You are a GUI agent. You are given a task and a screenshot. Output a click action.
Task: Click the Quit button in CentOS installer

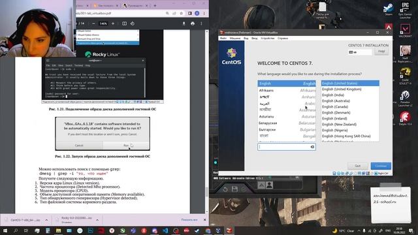[357, 166]
